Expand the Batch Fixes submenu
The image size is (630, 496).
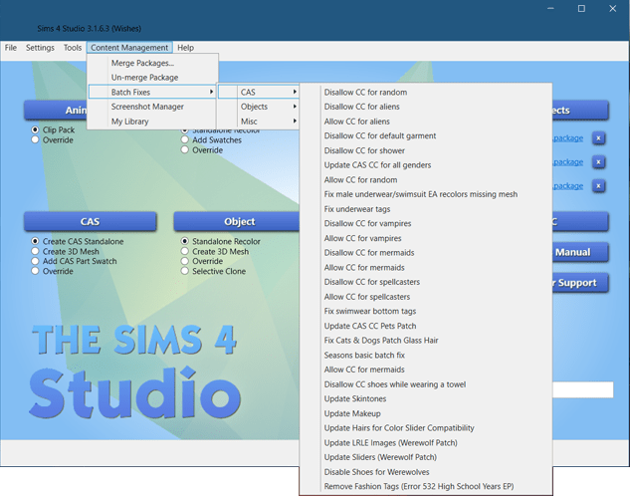click(x=152, y=92)
